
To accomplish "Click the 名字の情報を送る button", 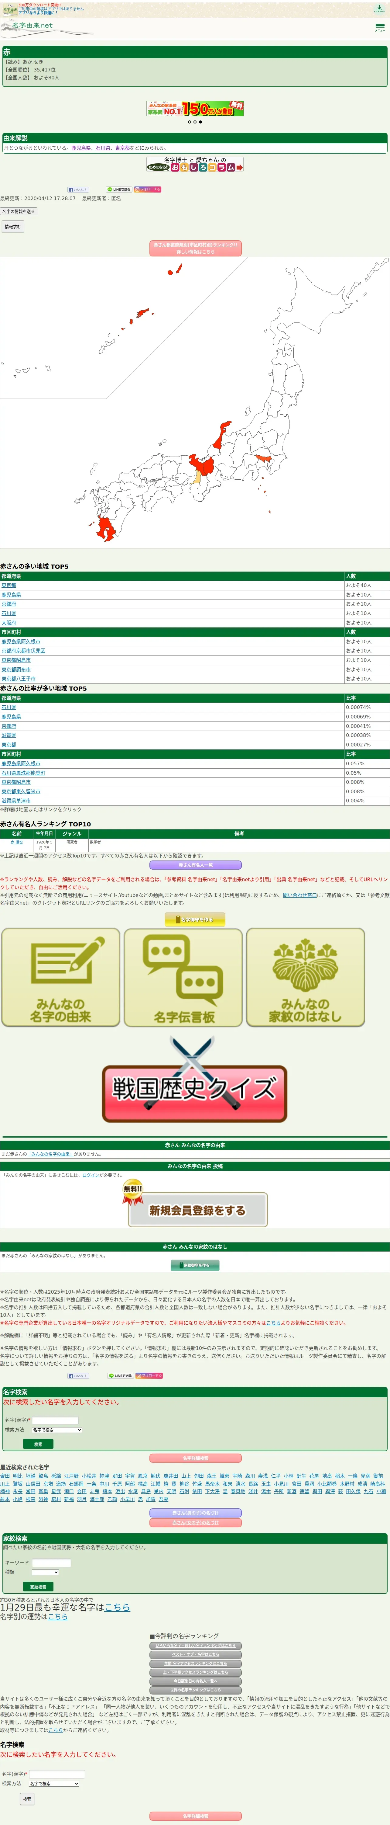I will [19, 211].
